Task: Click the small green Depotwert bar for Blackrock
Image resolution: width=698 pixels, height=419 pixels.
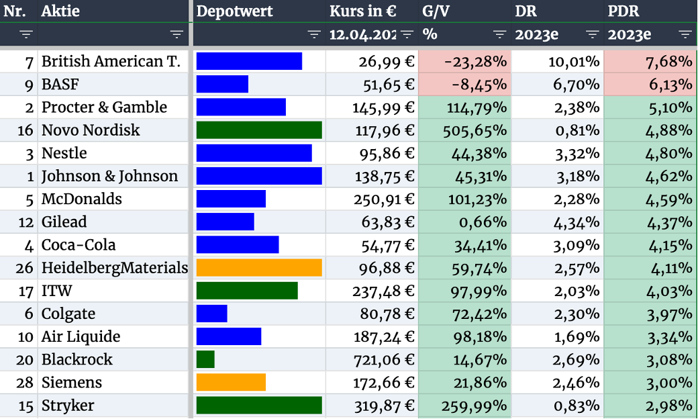Action: click(205, 359)
